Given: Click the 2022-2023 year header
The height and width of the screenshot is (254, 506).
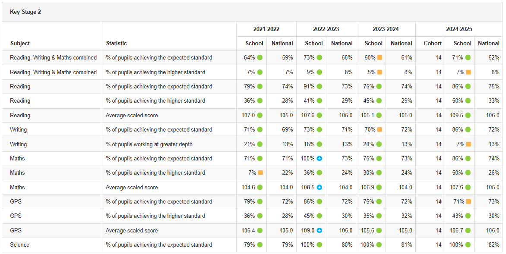Looking at the screenshot, I should [x=326, y=29].
